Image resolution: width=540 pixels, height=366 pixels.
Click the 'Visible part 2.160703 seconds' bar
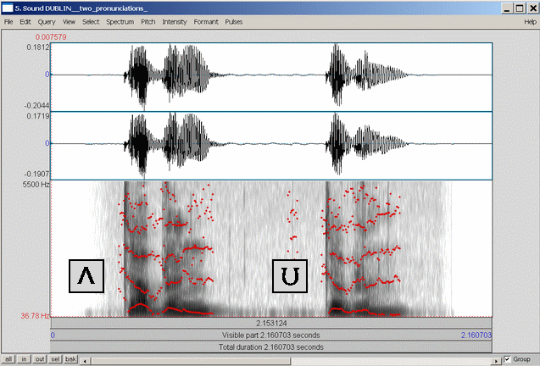tap(271, 335)
